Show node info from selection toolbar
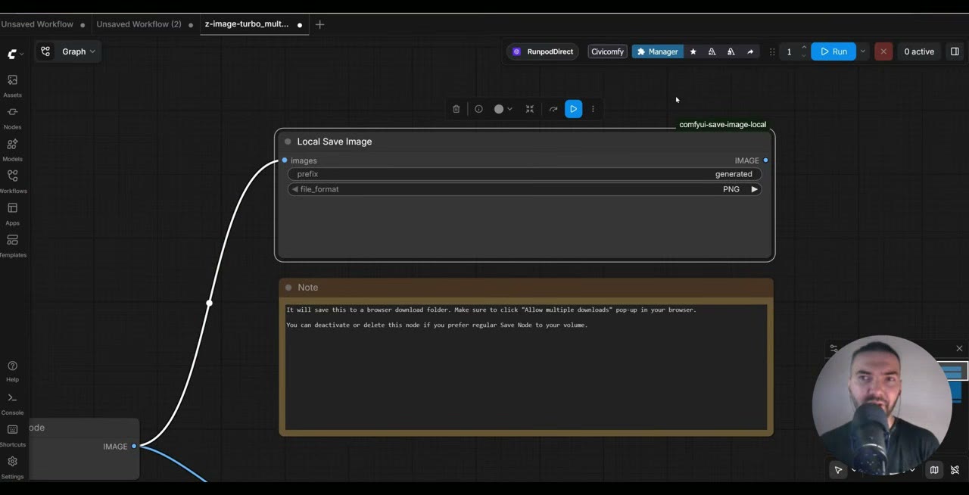 tap(478, 109)
